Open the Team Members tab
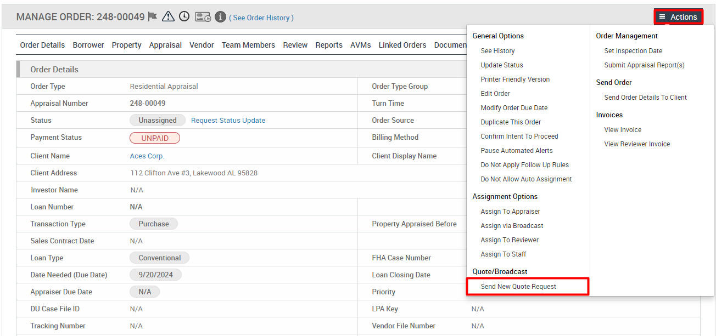Screen dimensions: 716x336 tap(248, 45)
